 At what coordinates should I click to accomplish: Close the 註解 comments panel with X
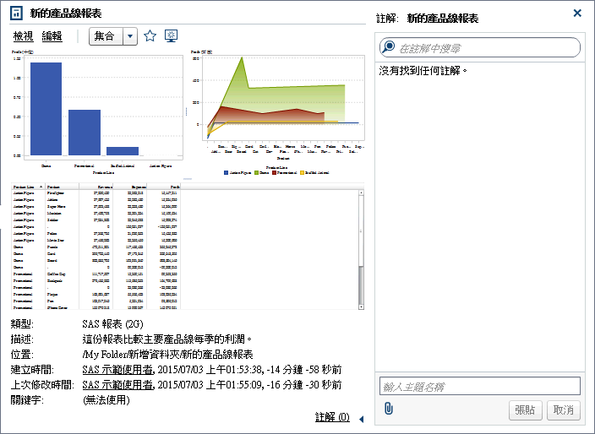[577, 14]
